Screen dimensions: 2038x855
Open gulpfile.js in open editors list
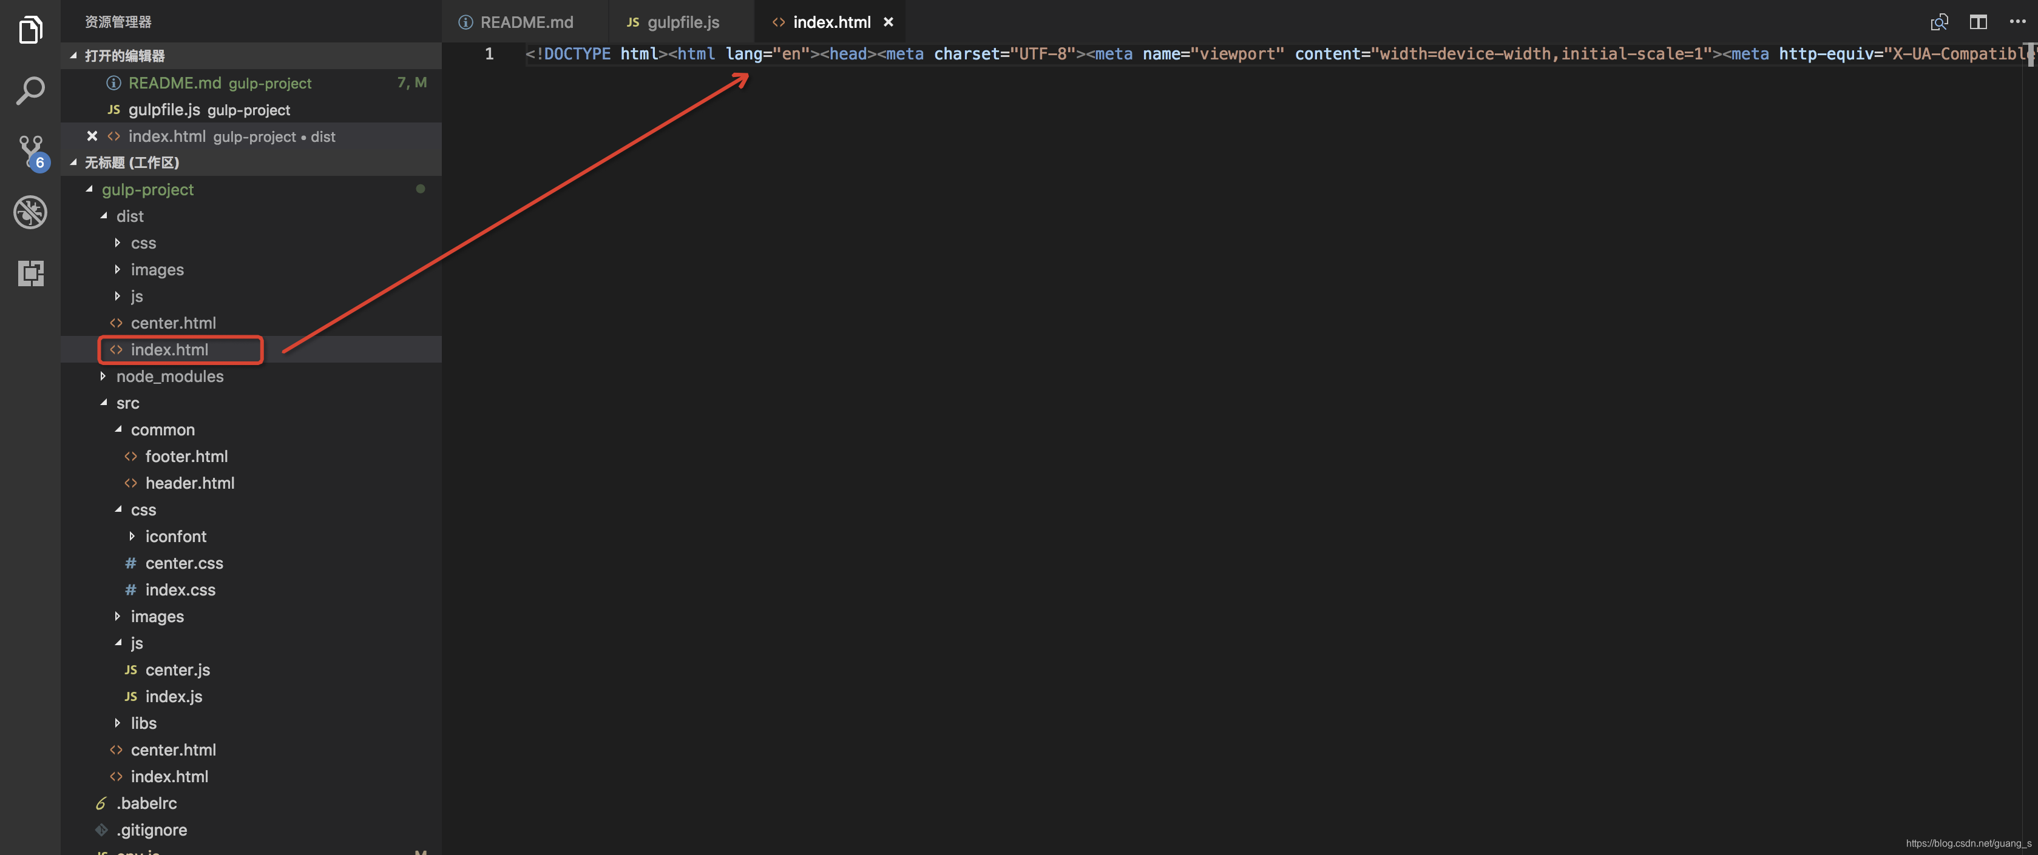coord(251,109)
